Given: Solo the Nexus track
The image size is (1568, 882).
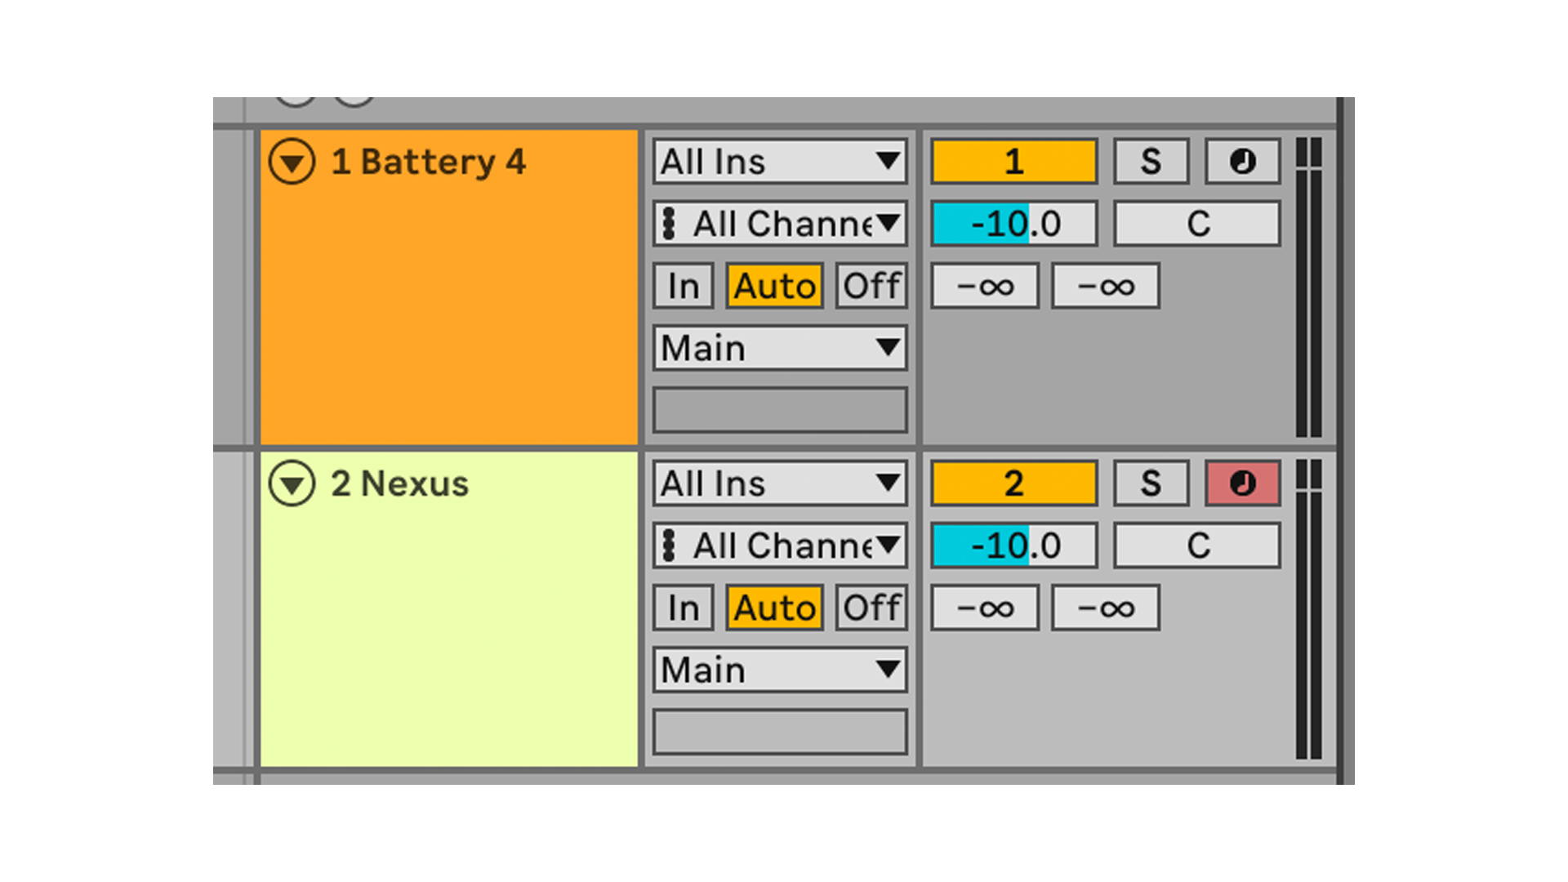Looking at the screenshot, I should pyautogui.click(x=1151, y=483).
